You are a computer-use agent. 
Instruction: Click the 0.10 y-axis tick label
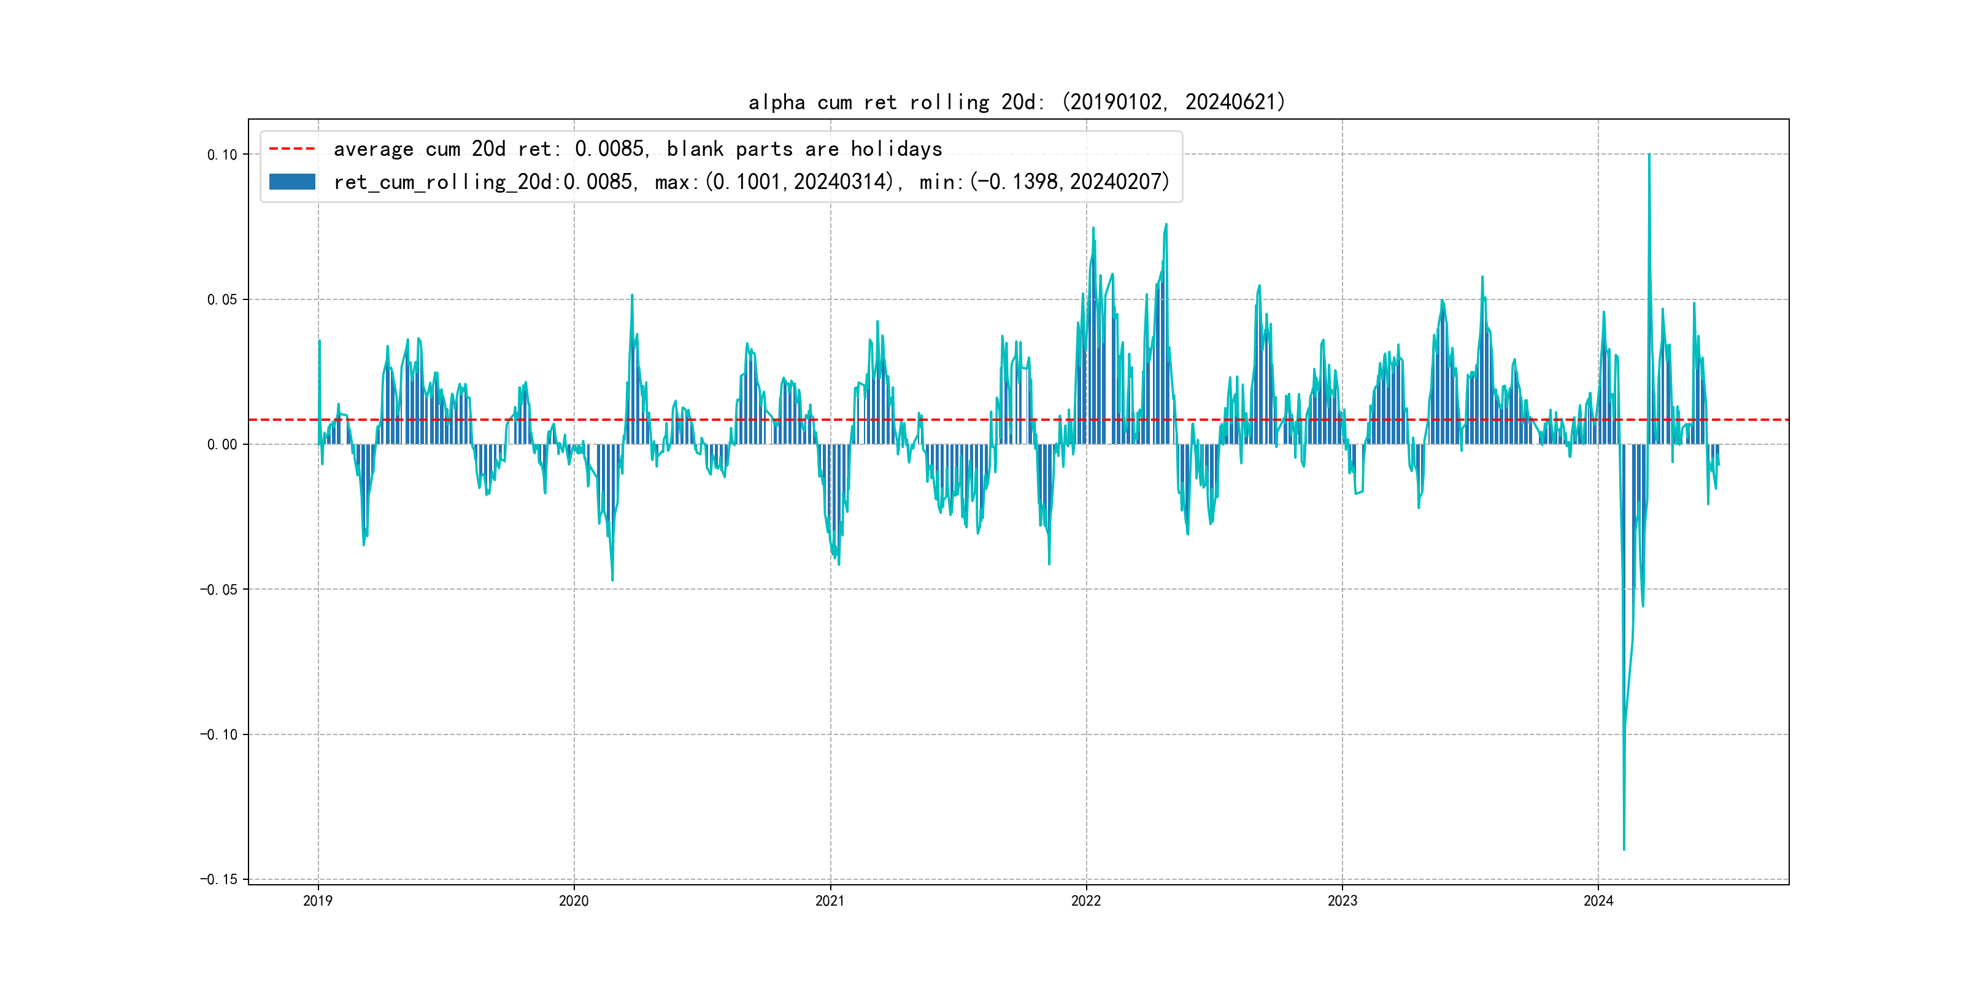[x=222, y=155]
